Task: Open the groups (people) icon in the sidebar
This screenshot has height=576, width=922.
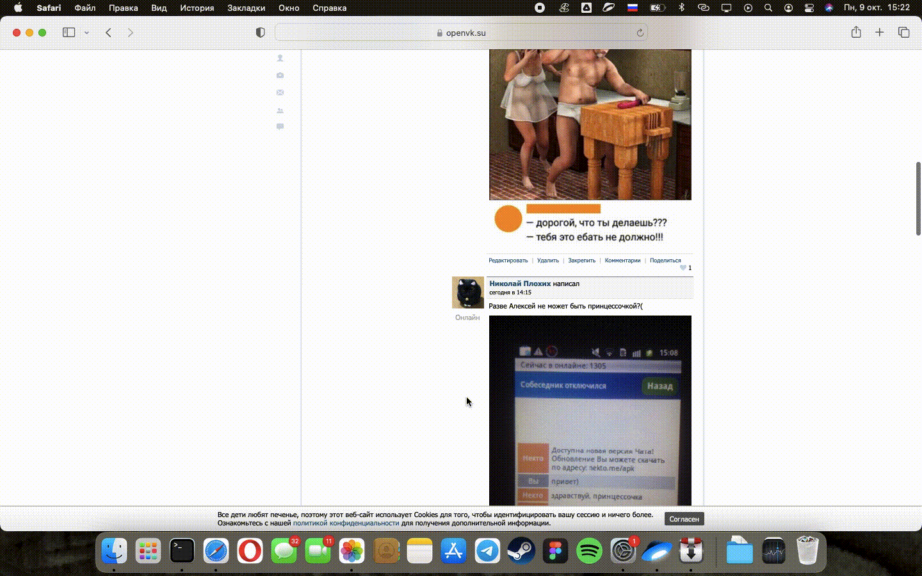Action: [x=280, y=111]
